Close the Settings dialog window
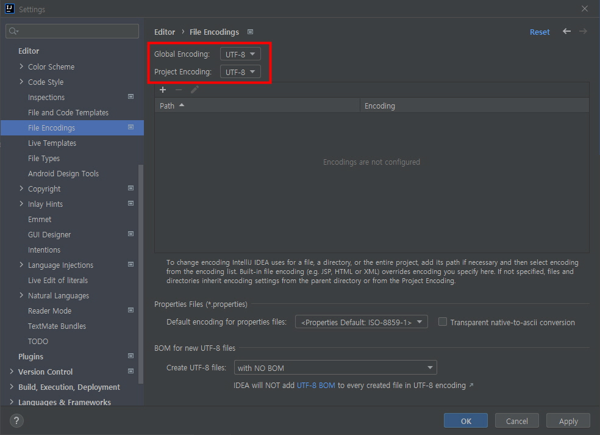The image size is (600, 435). 584,9
